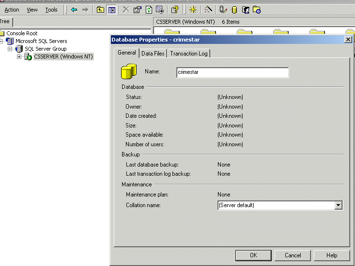Click the Properties toolbar icon

(137, 10)
